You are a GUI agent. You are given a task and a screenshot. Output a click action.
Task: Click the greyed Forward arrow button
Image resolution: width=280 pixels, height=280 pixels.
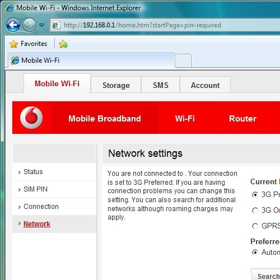point(29,25)
